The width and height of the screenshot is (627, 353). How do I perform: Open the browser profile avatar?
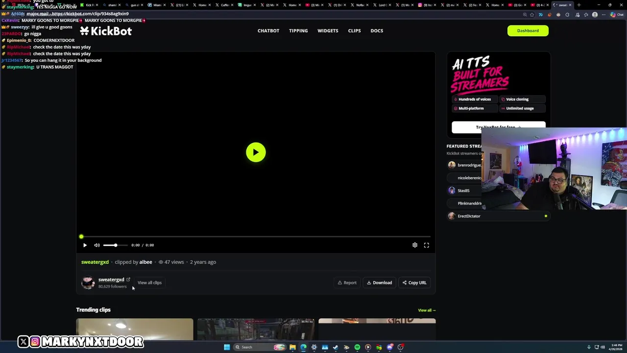pos(595,15)
